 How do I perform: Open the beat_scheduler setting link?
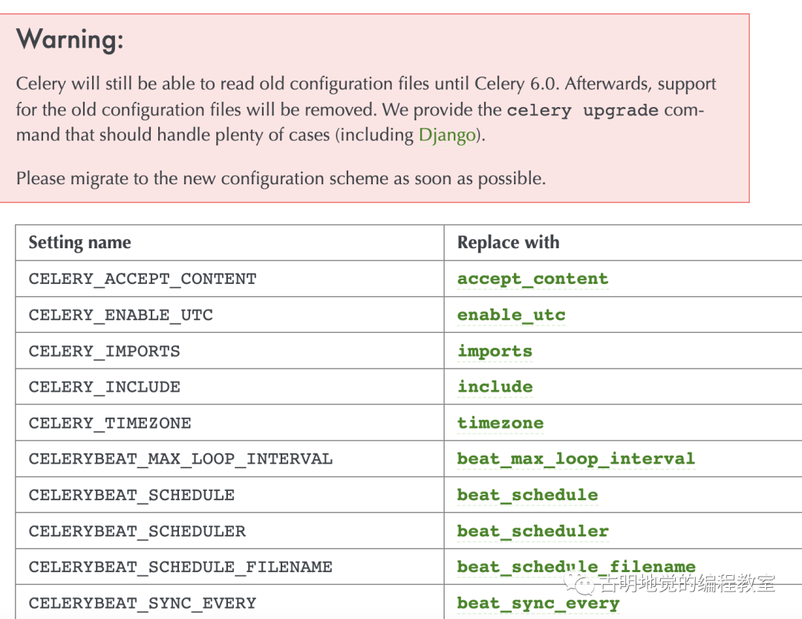click(x=532, y=531)
